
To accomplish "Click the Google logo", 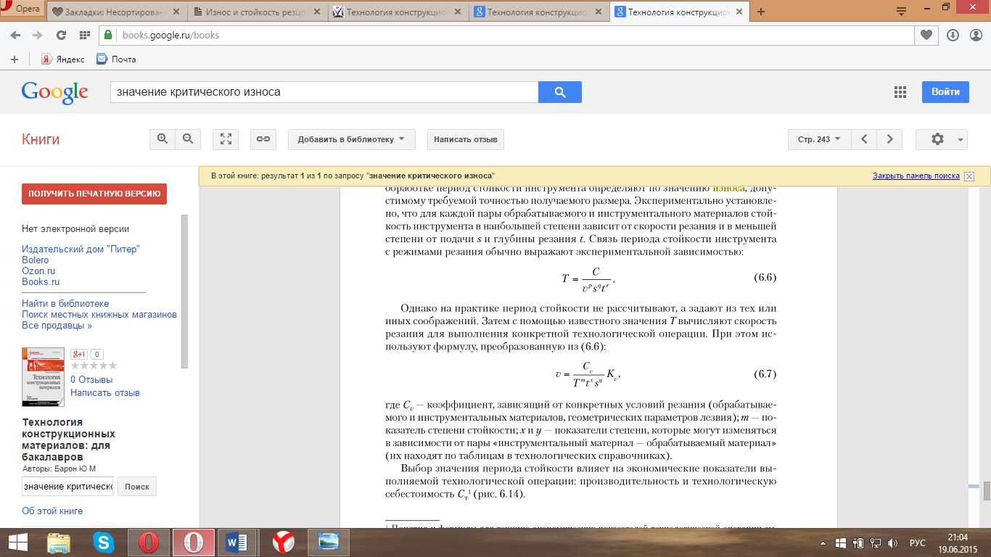I will pyautogui.click(x=55, y=91).
